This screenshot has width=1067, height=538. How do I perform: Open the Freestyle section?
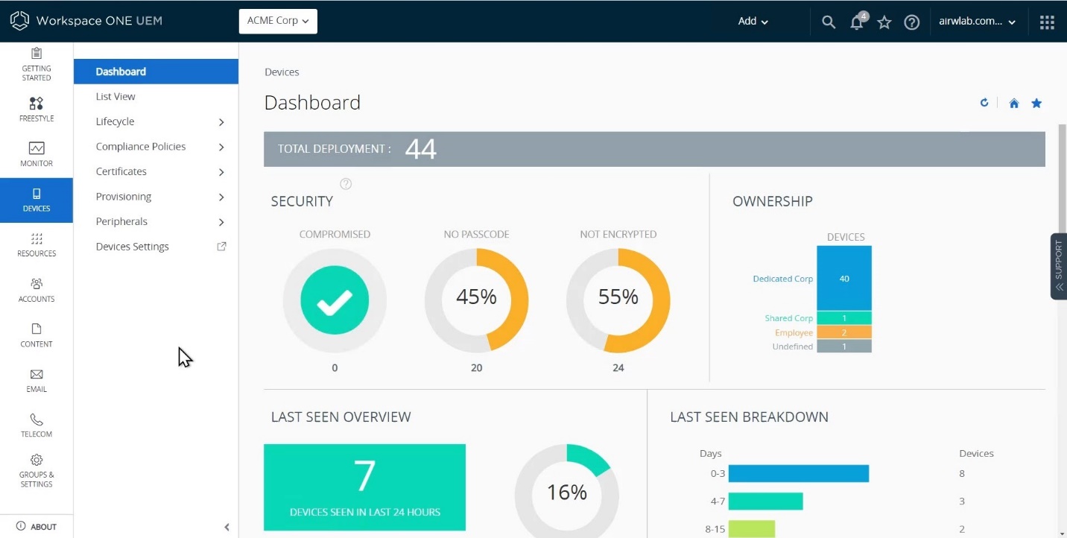pos(36,110)
